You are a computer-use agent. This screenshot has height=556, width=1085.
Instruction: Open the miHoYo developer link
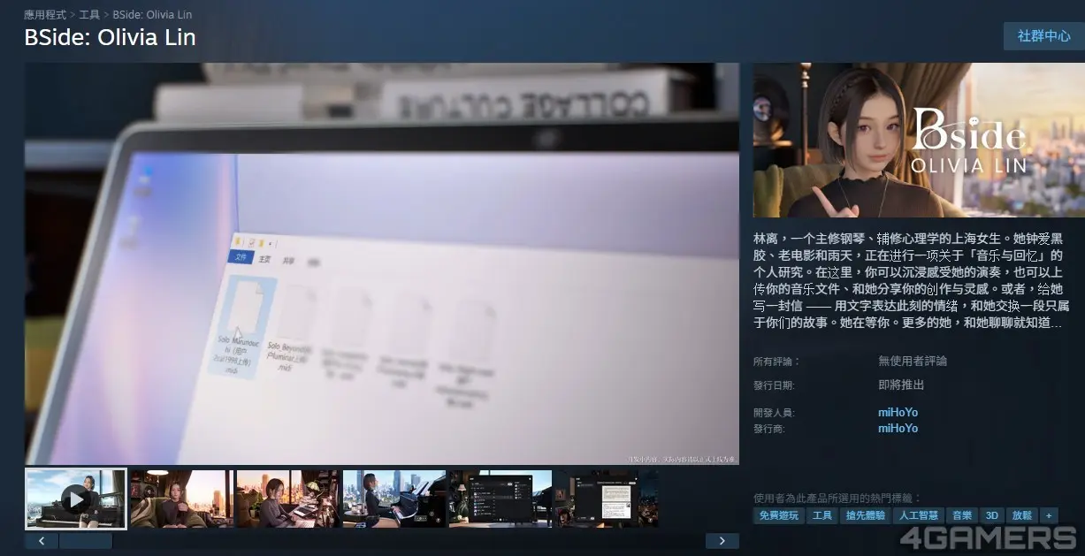click(898, 412)
